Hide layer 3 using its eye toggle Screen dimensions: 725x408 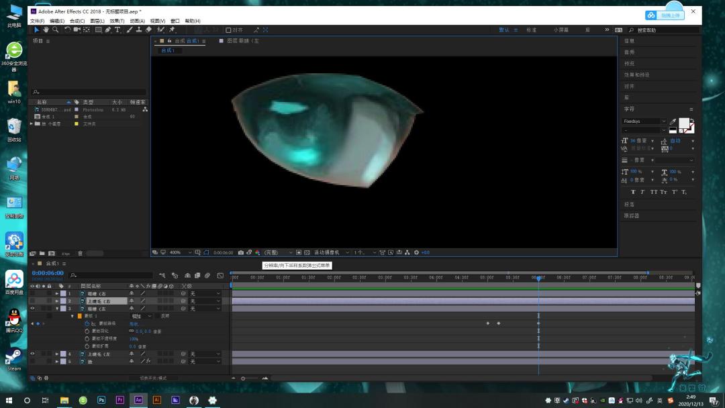tap(32, 308)
